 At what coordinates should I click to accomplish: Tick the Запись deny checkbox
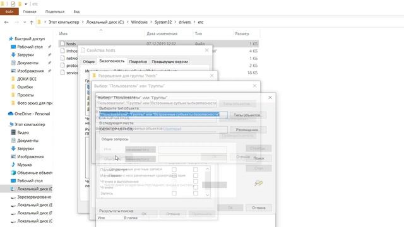(196, 193)
